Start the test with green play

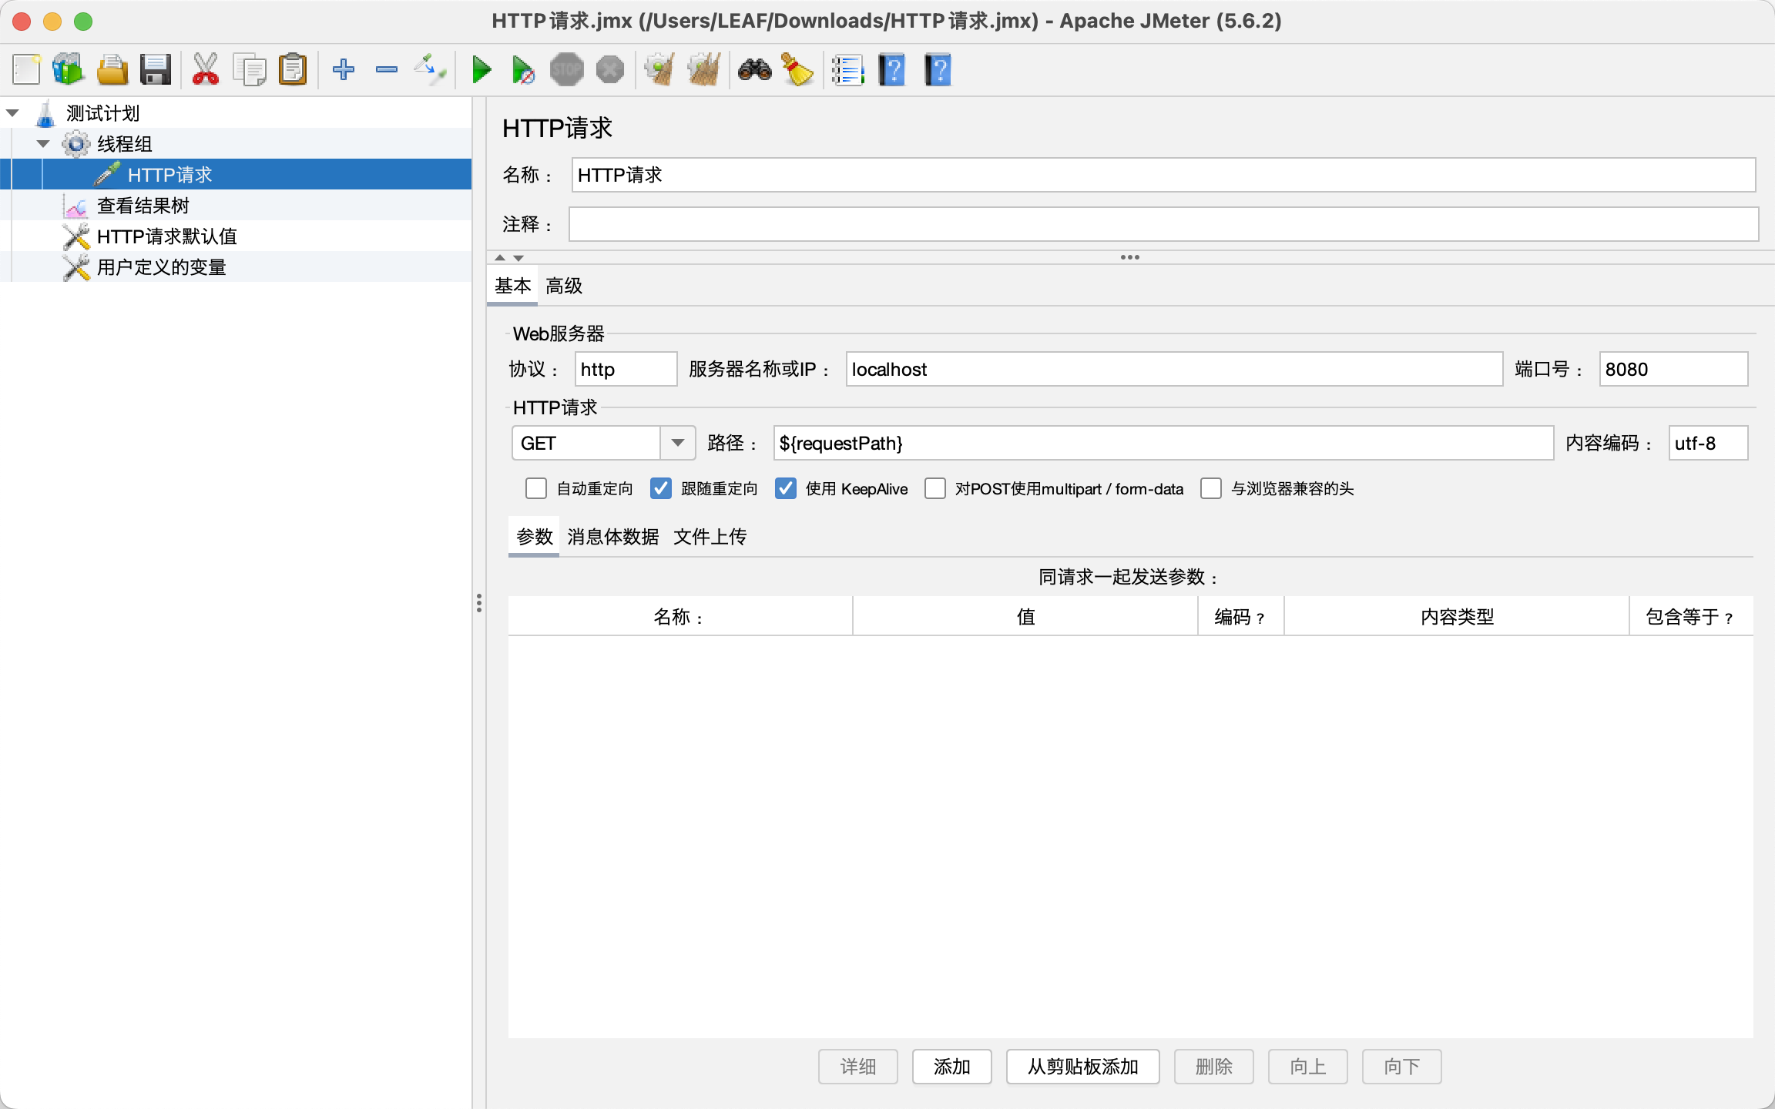481,70
